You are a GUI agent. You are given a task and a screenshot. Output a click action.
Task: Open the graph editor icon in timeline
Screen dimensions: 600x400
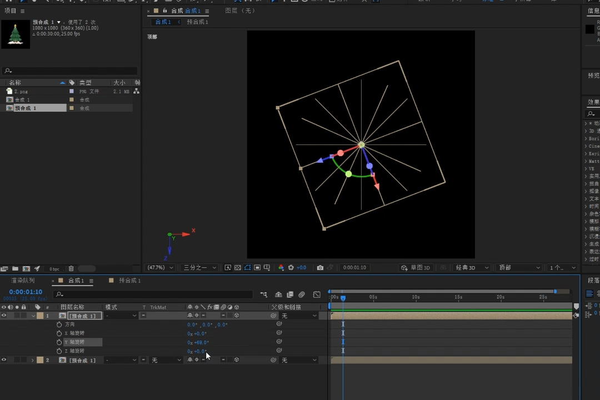tap(317, 294)
